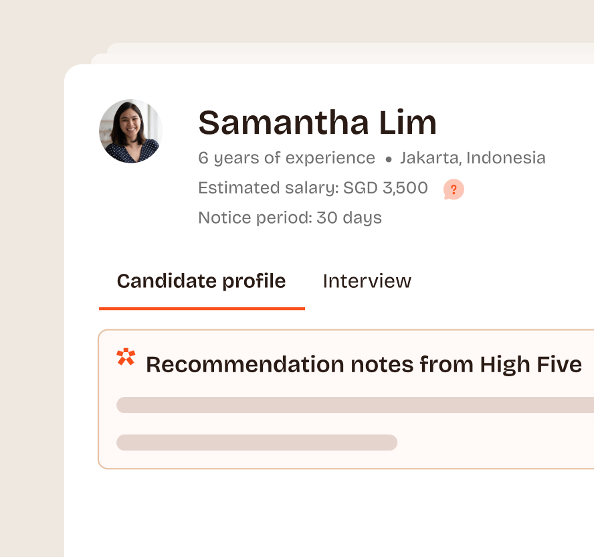
Task: Switch to the Candidate profile tab
Action: coord(201,281)
